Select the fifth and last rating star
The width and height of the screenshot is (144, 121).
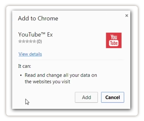click(34, 41)
